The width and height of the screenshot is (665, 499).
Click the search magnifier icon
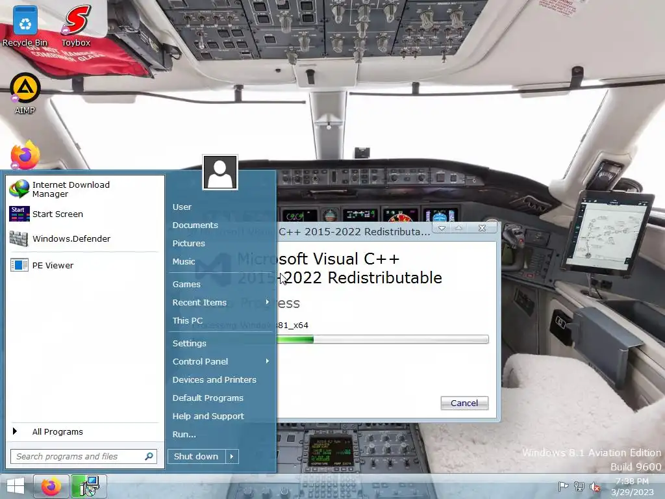coord(149,456)
